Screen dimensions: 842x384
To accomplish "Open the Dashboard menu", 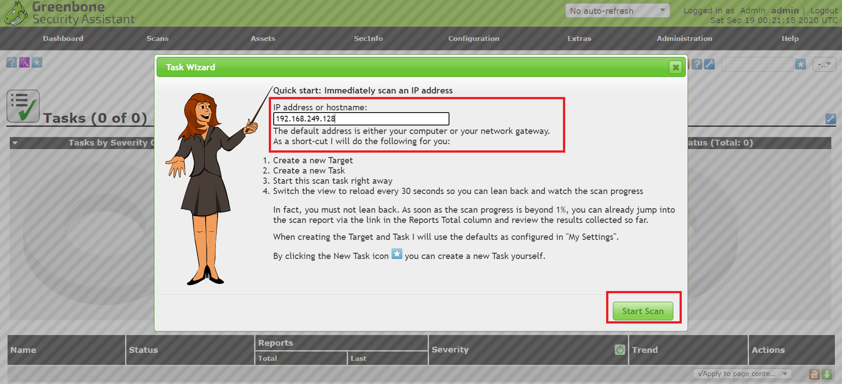I will (x=63, y=39).
